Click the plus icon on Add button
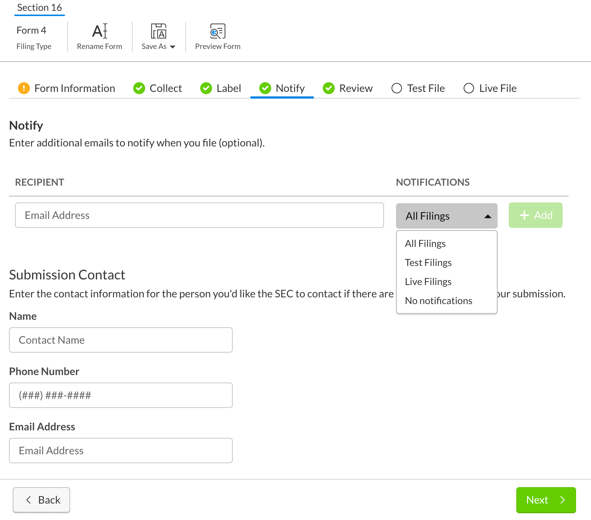The image size is (591, 520). tap(524, 215)
